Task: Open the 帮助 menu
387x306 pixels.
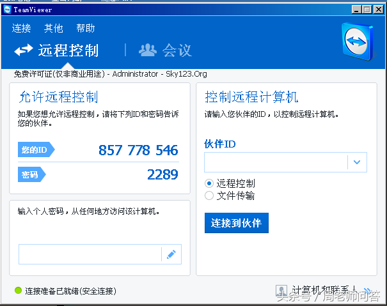Action: [86, 28]
